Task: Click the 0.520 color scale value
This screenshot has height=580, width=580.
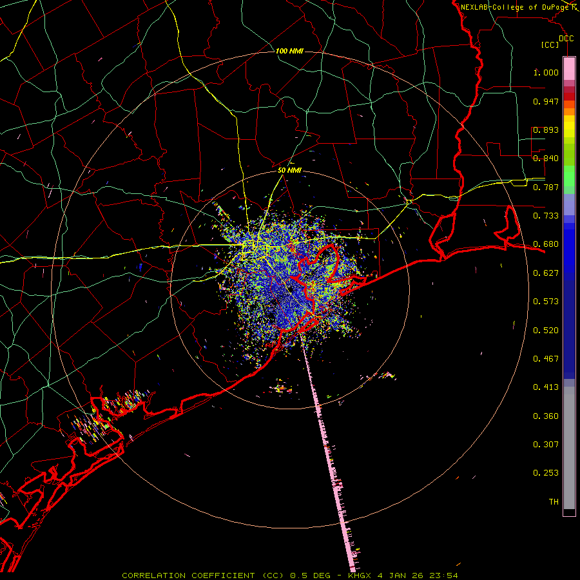Action: 546,331
